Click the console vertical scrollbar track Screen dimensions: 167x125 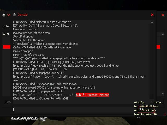(x=152, y=62)
